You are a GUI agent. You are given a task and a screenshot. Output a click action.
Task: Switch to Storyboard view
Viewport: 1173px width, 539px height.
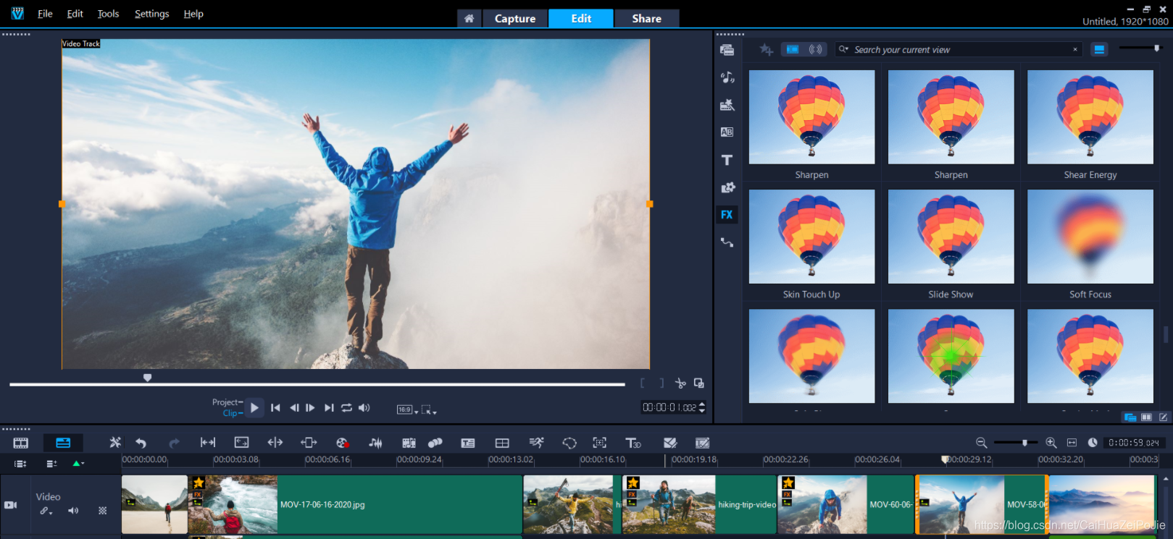point(21,443)
